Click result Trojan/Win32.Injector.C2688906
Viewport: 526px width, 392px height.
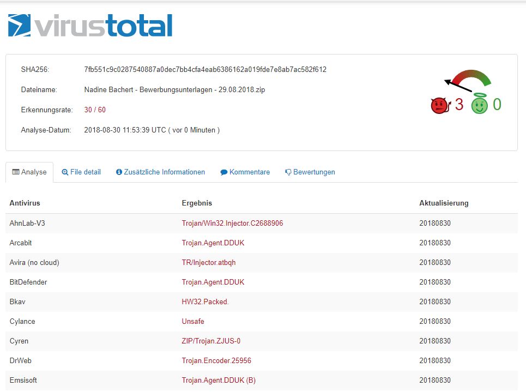(x=232, y=223)
